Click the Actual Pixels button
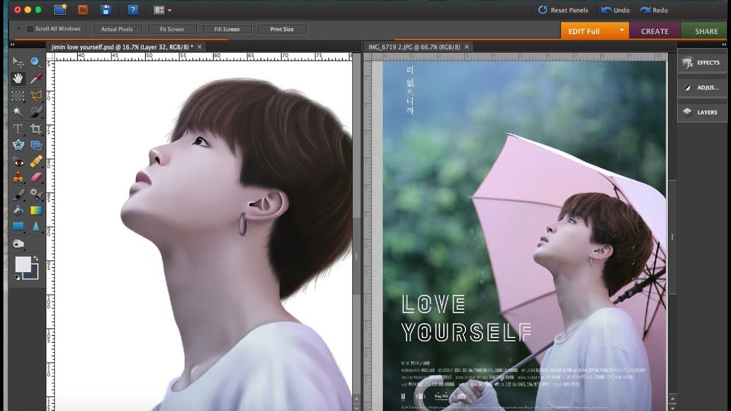The image size is (731, 411). click(x=117, y=29)
